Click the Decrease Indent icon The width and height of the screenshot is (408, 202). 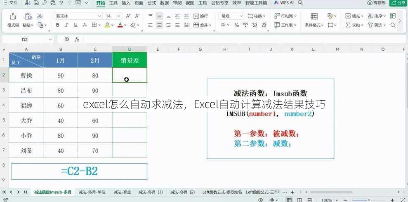(x=177, y=16)
